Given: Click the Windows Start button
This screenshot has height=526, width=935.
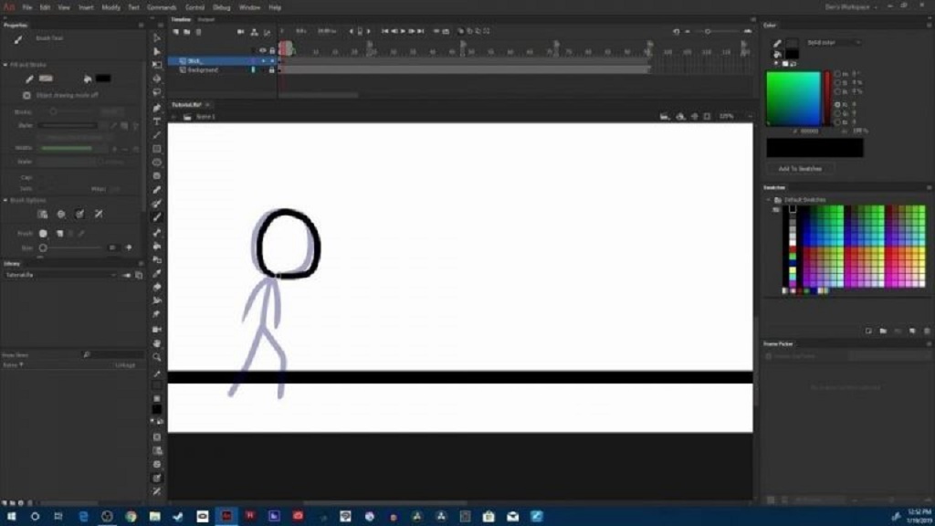Looking at the screenshot, I should coord(11,516).
